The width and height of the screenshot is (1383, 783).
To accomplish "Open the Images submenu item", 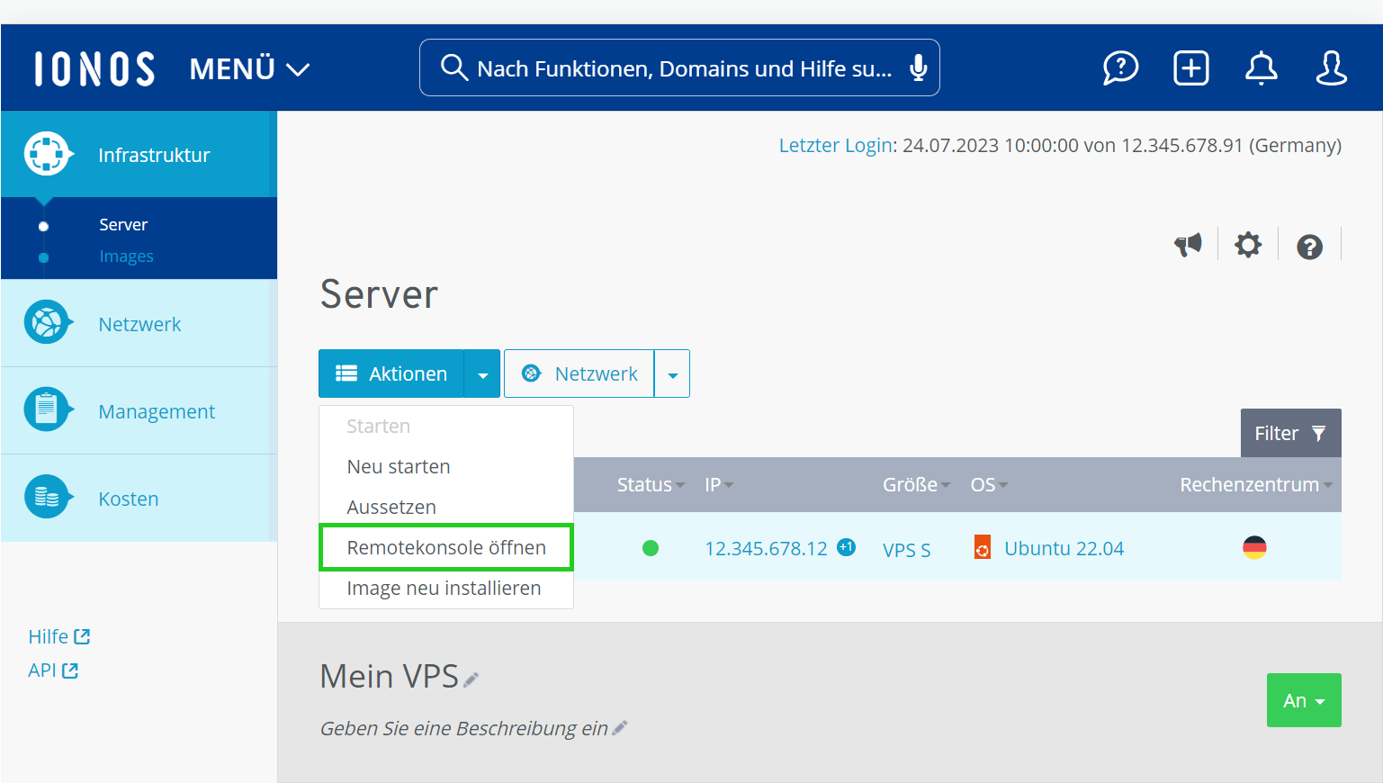I will point(126,256).
